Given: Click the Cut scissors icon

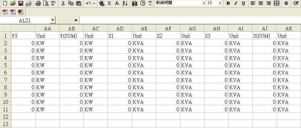Looking at the screenshot, I should (x=63, y=3).
